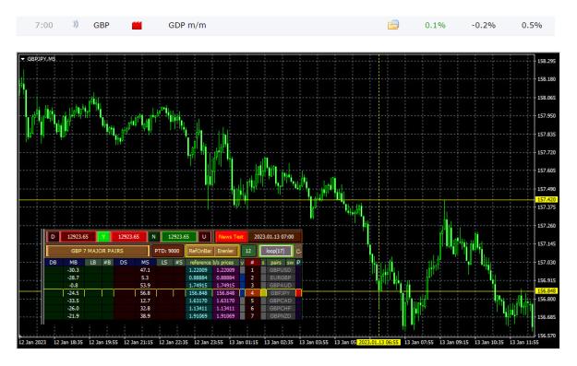577x366 pixels.
Task: Click the green 0.1% actual value
Action: [435, 26]
